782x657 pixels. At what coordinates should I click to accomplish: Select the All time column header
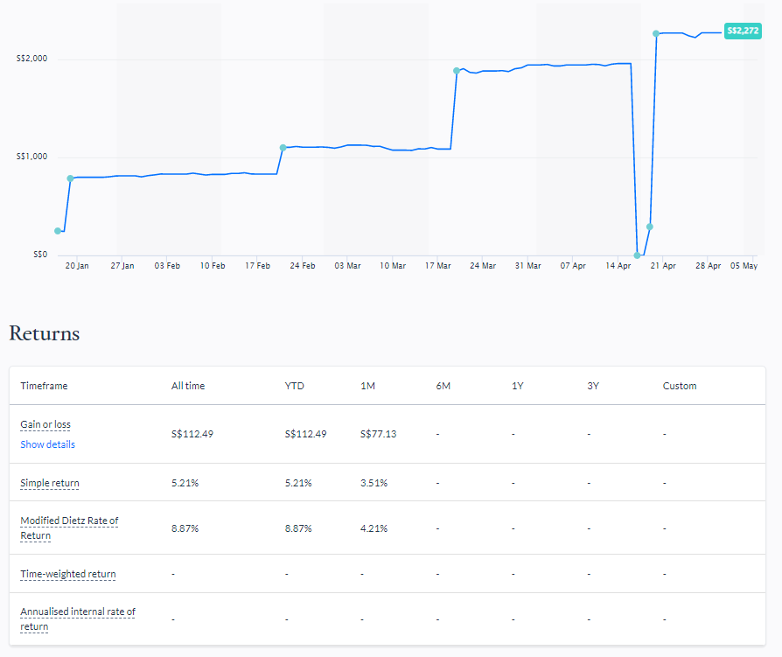tap(188, 386)
